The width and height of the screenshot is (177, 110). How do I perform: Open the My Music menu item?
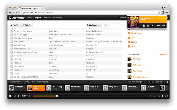47,18
